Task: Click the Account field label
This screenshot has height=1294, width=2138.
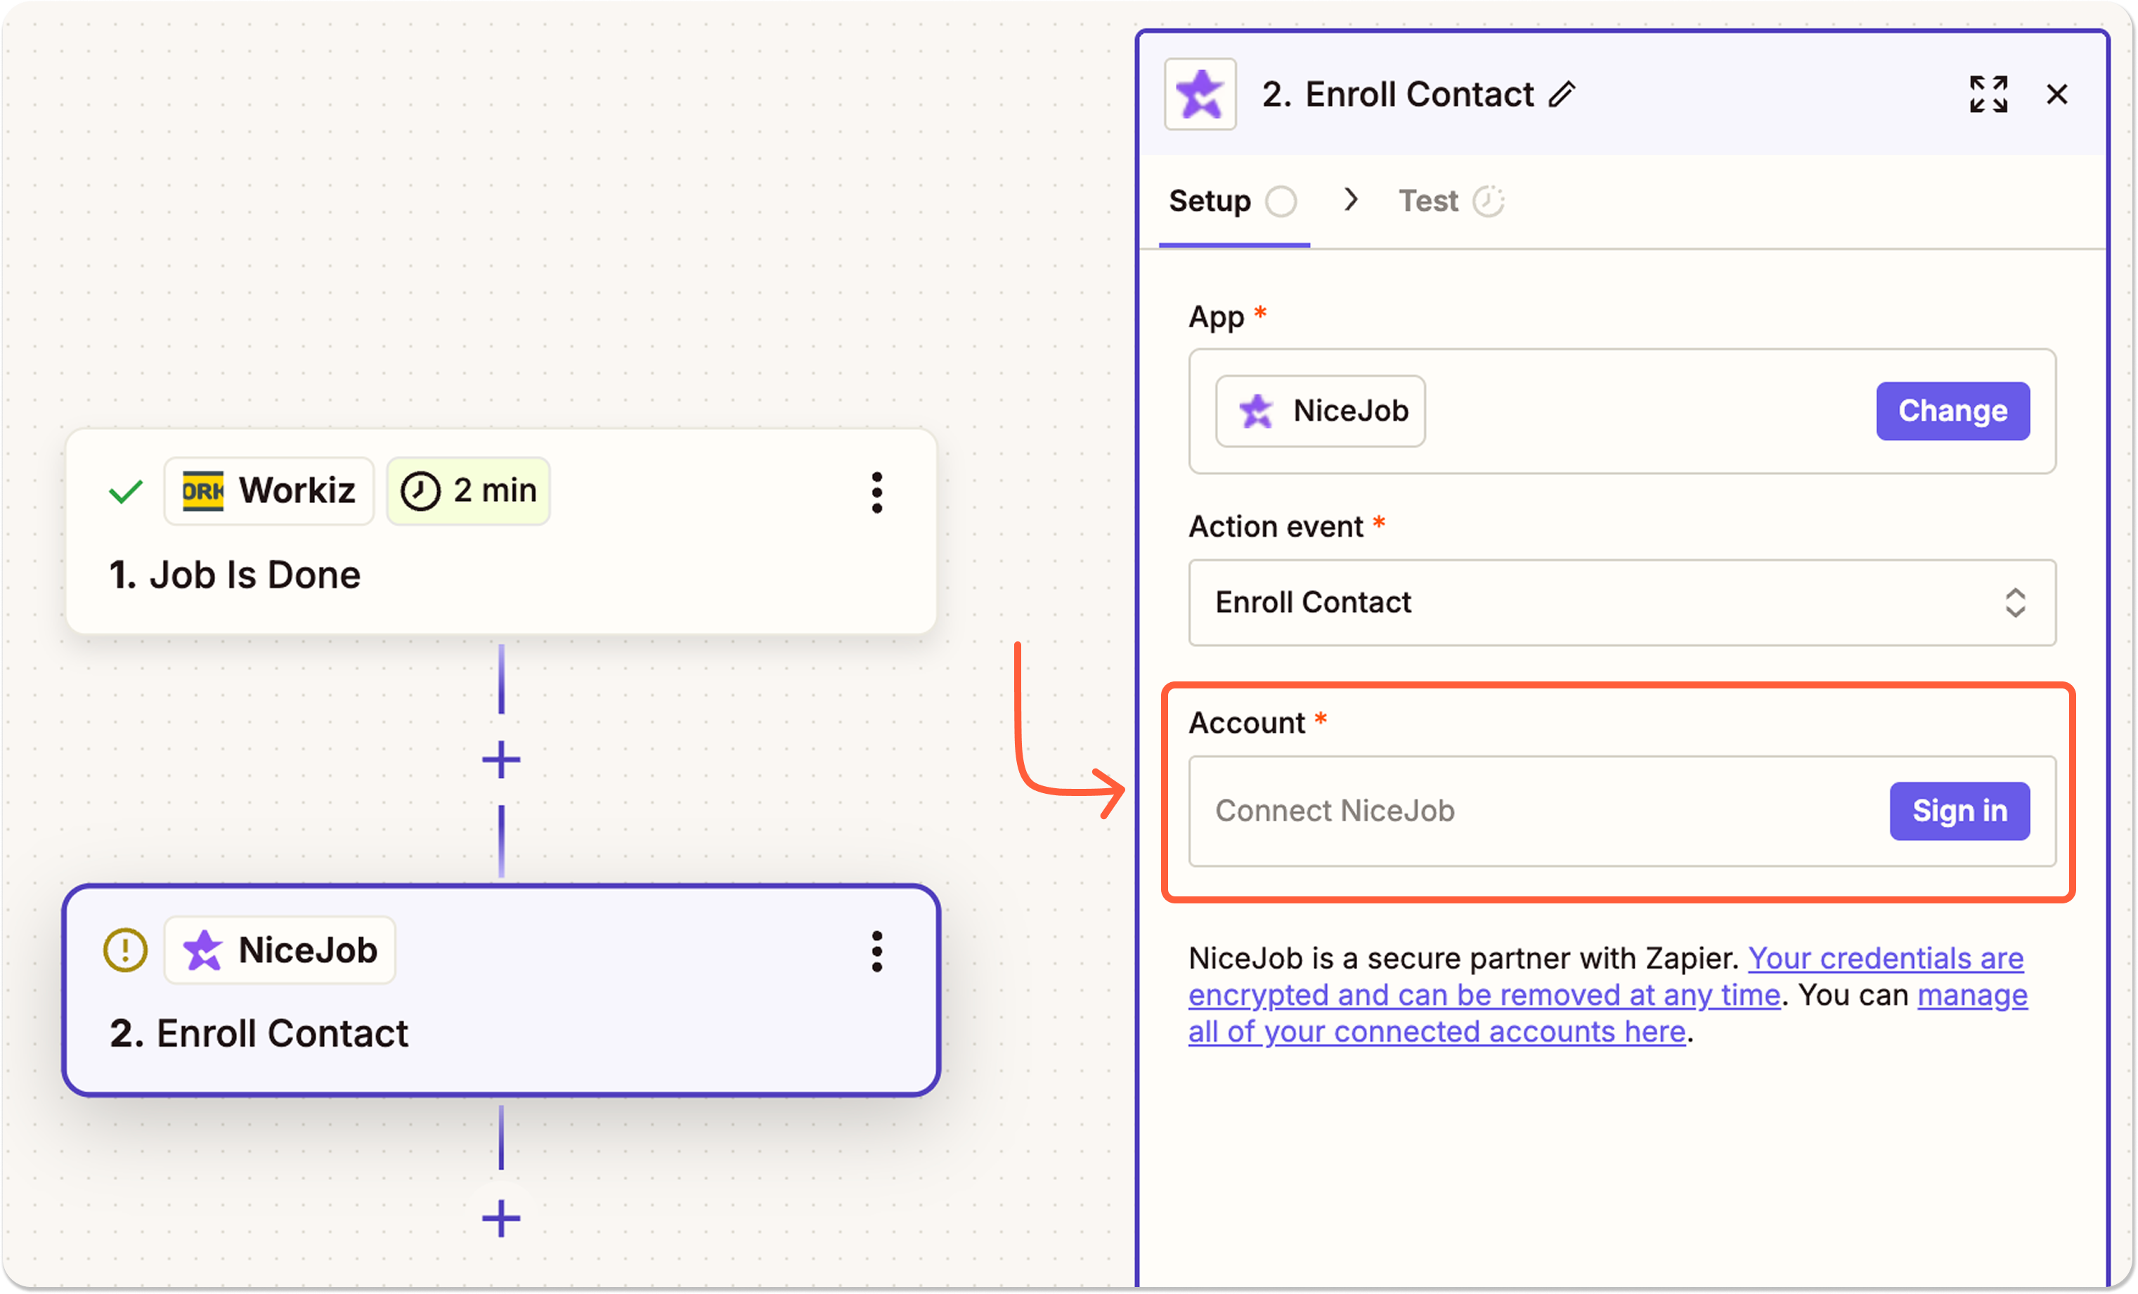Action: pos(1246,722)
